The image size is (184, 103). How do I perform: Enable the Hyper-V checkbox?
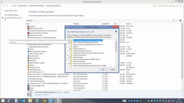click(x=70, y=47)
